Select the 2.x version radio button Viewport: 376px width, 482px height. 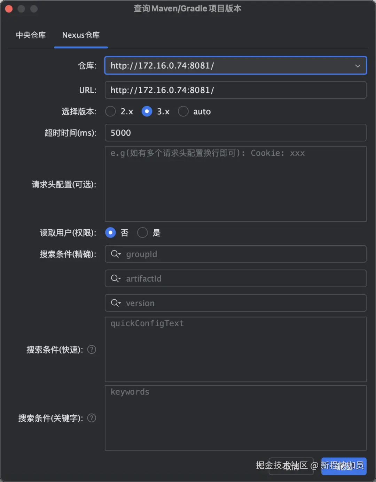click(111, 112)
